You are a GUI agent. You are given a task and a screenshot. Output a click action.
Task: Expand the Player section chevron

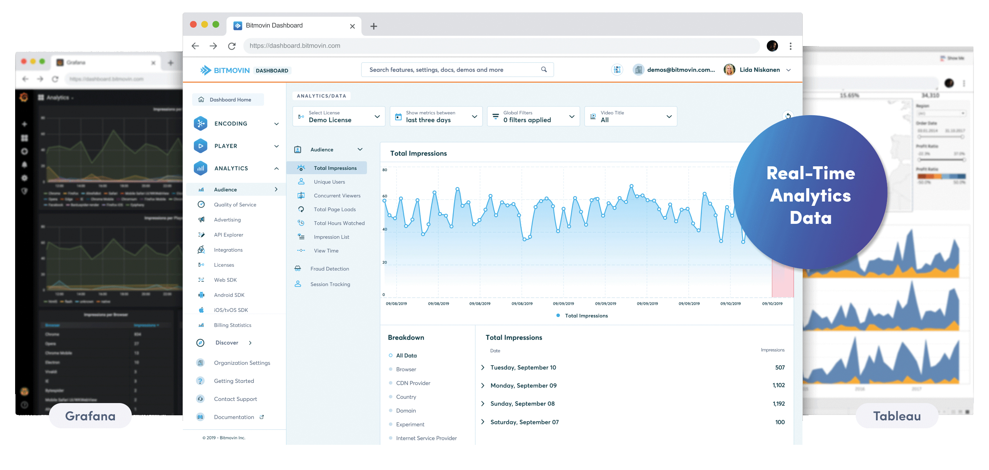pos(277,146)
